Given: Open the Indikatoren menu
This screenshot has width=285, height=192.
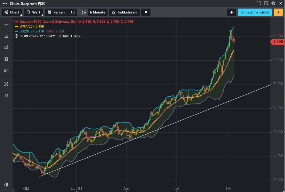Looking at the screenshot, I should 124,12.
